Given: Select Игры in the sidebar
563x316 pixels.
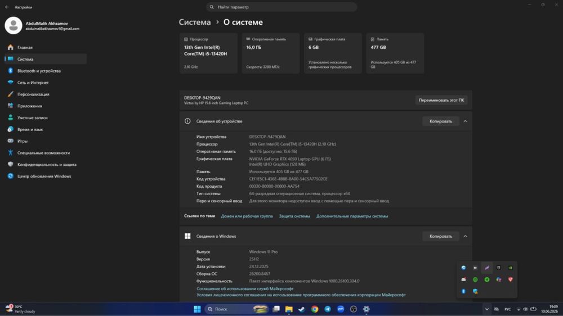Looking at the screenshot, I should pyautogui.click(x=46, y=141).
